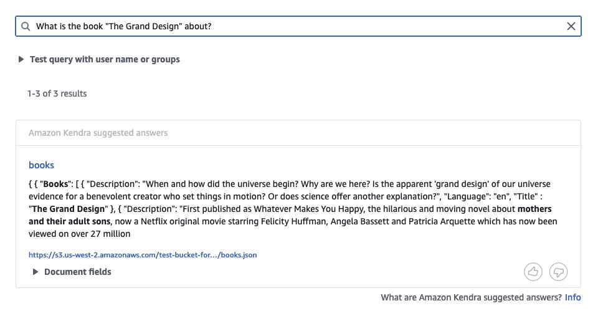Click the word Netflix in the answer excerpt

pyautogui.click(x=154, y=221)
